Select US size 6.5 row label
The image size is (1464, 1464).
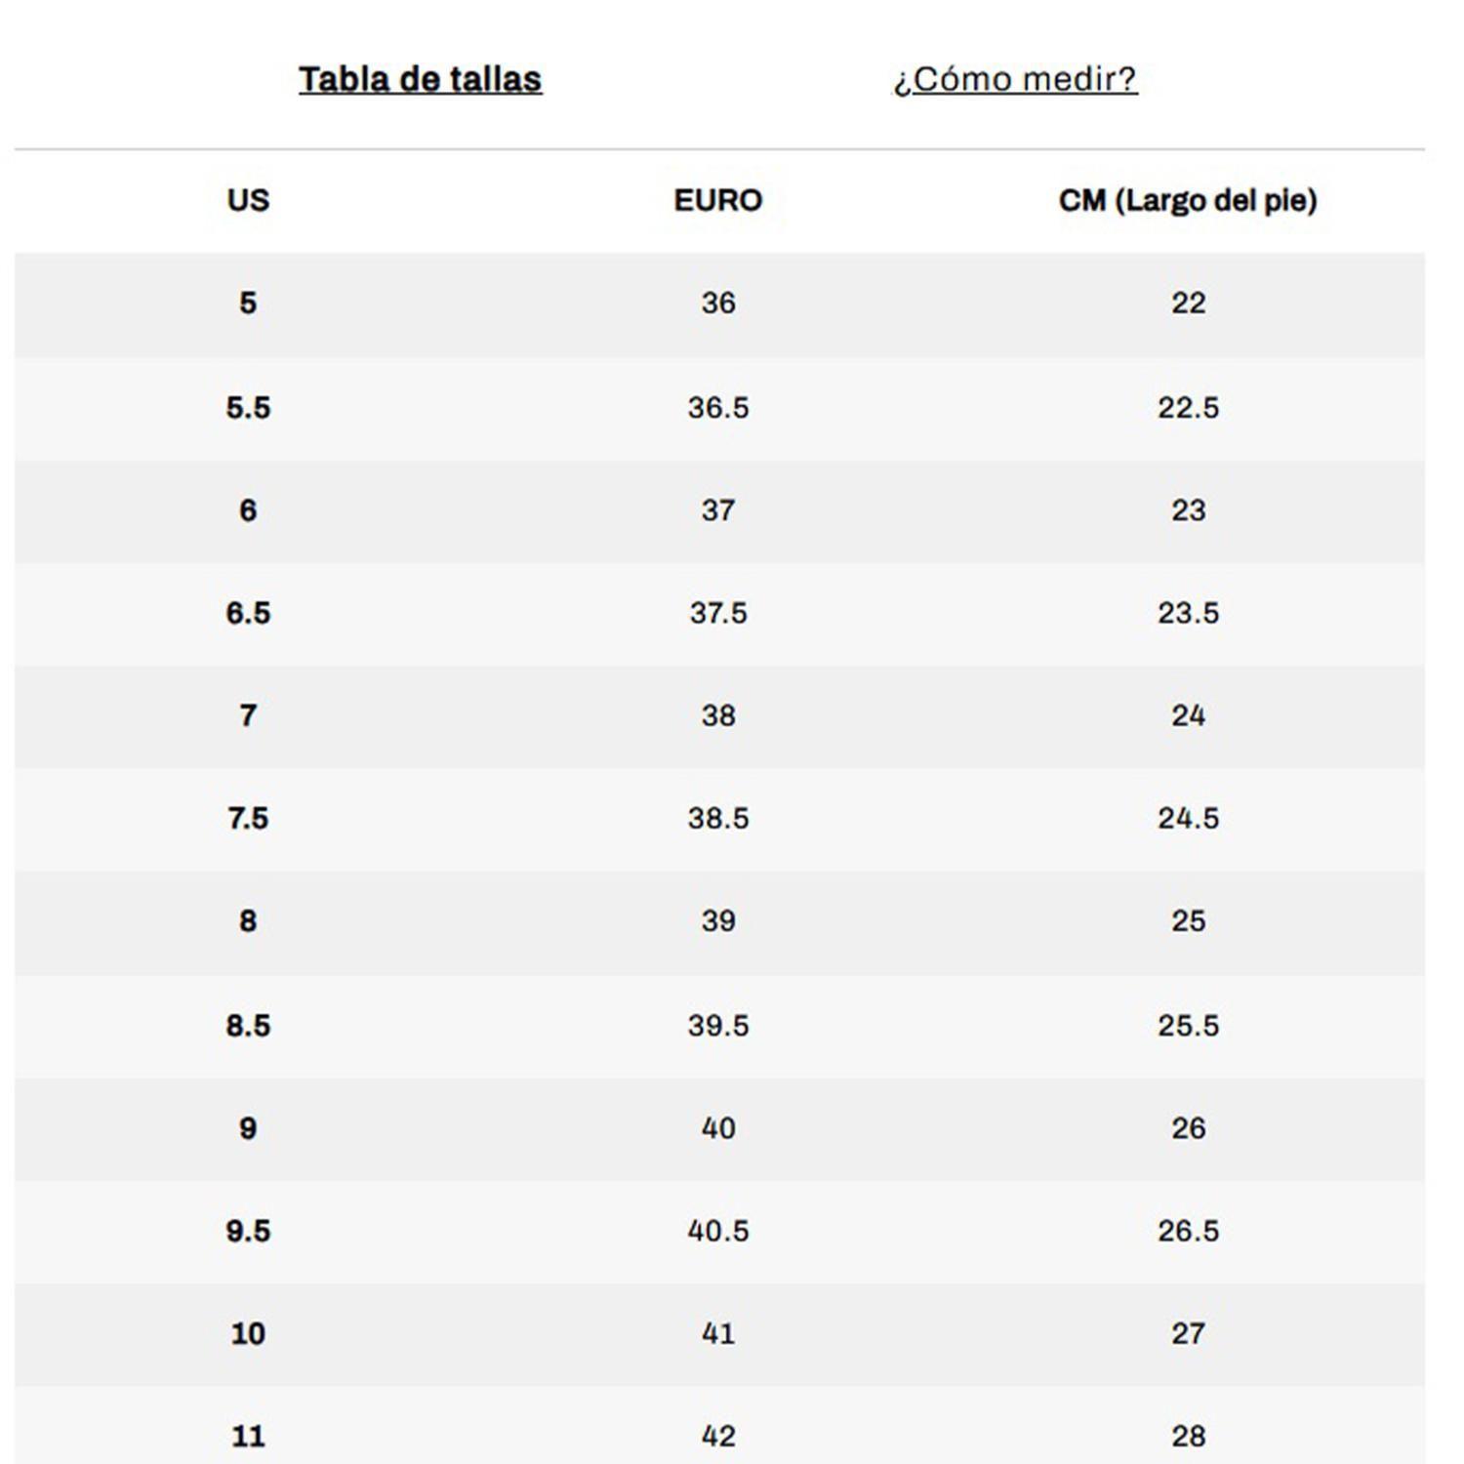pos(248,613)
